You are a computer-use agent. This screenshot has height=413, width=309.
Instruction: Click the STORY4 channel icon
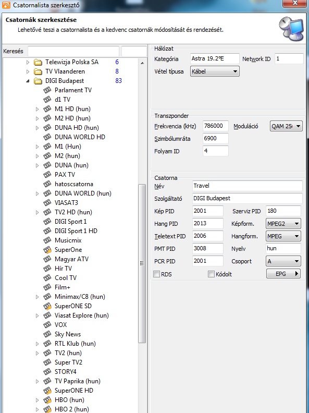click(x=47, y=372)
